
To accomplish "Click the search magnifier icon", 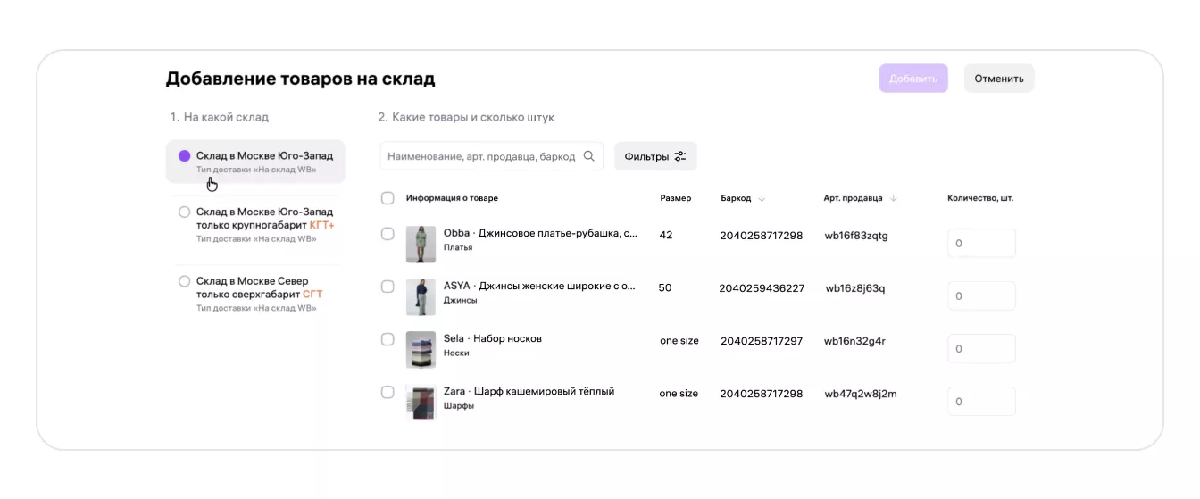I will coord(588,156).
